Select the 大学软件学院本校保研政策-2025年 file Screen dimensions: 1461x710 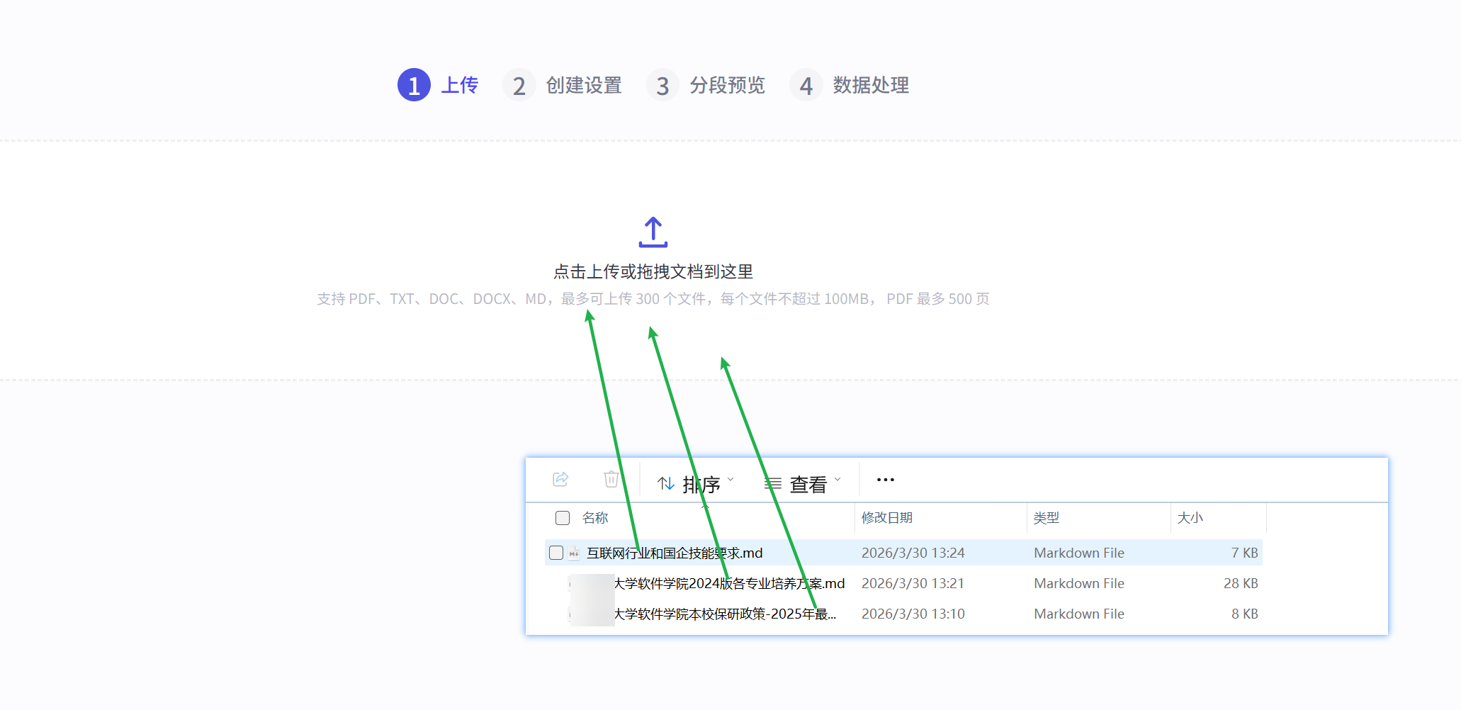(724, 614)
